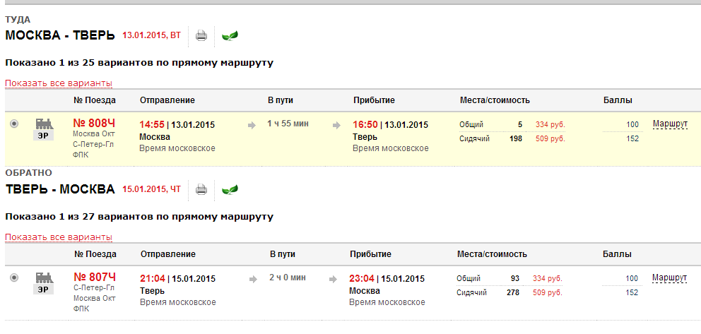701x334 pixels.
Task: Click the green leaf icon for Тверь - Москва
Action: pyautogui.click(x=230, y=189)
